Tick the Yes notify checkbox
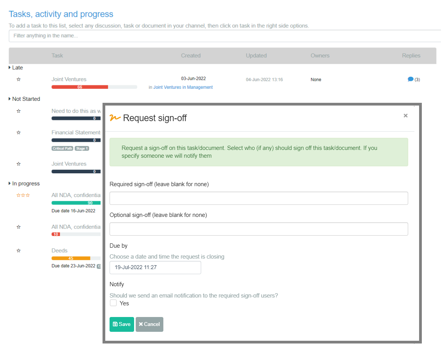The height and width of the screenshot is (354, 446). (x=113, y=303)
